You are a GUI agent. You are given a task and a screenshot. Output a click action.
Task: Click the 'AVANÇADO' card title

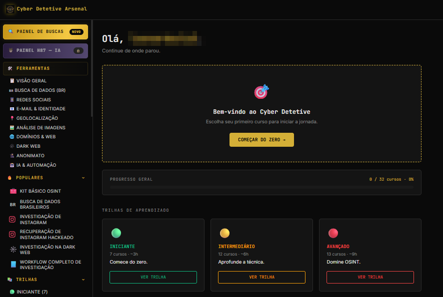[x=338, y=246]
